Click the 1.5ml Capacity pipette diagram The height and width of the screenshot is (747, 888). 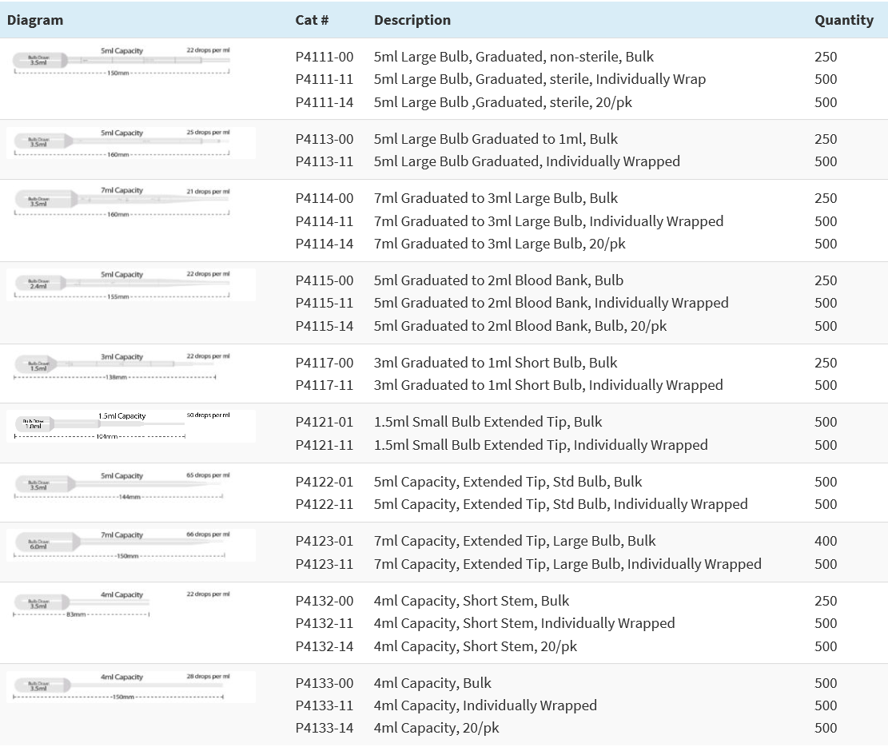point(130,426)
